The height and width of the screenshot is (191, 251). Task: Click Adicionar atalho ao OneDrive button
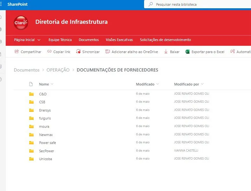(x=132, y=52)
